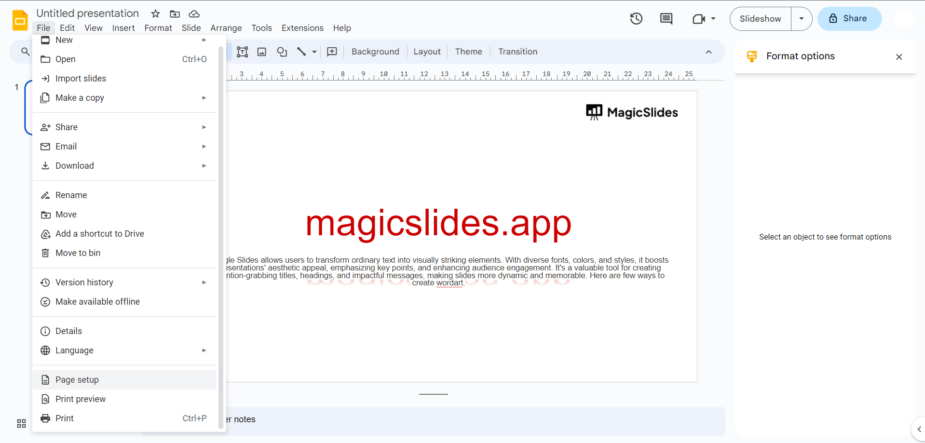Click the Background button
Screen dimensions: 925x443
pyautogui.click(x=375, y=52)
